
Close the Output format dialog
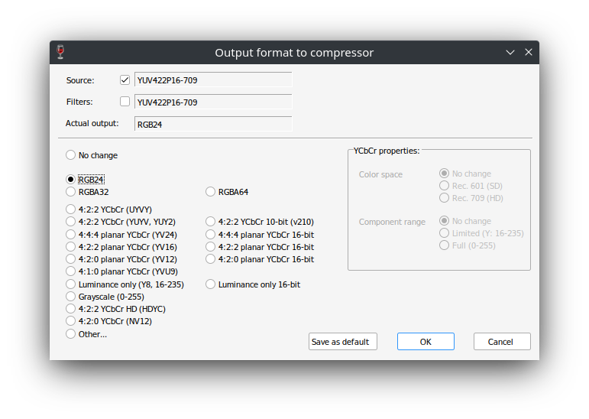click(x=528, y=52)
